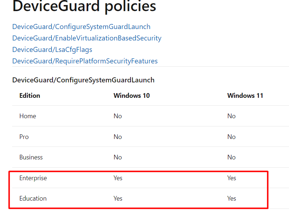Click the Home row label
This screenshot has height=216, width=289.
pyautogui.click(x=28, y=116)
